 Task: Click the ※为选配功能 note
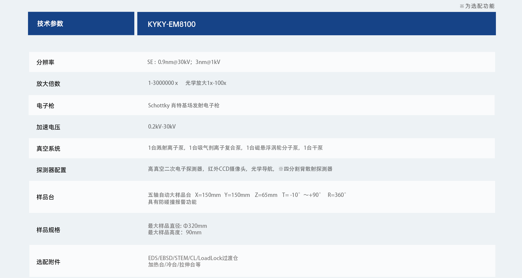477,6
